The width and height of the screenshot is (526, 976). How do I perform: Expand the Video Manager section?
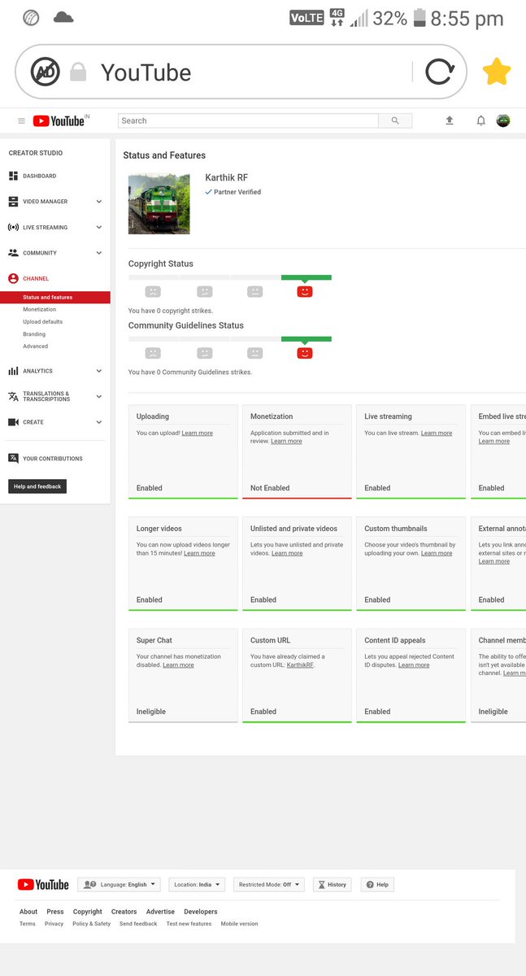pos(99,201)
